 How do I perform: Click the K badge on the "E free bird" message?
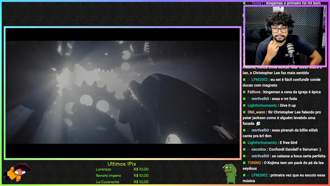[244, 143]
